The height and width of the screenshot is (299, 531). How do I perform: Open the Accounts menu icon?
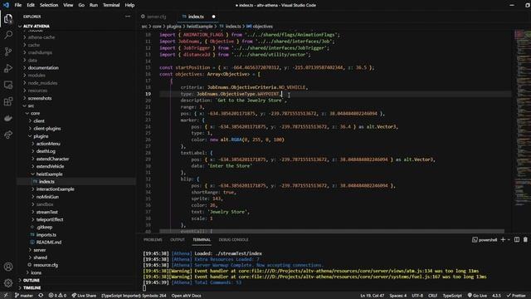pos(8,267)
